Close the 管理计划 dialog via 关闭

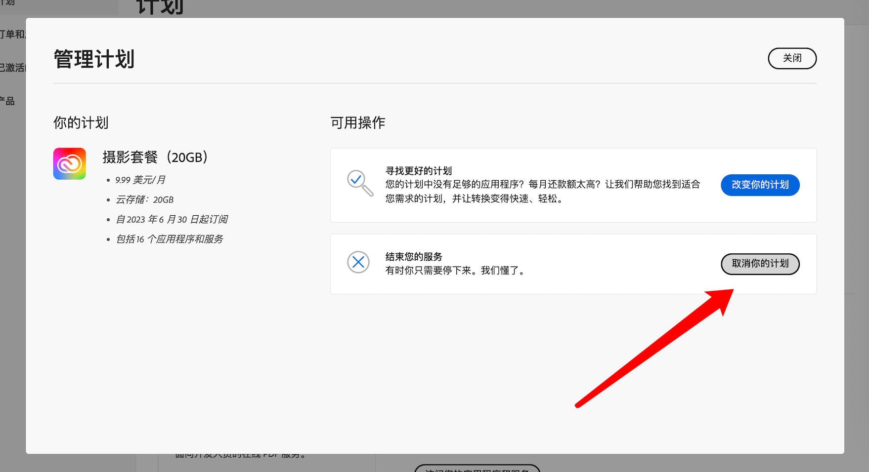click(792, 58)
